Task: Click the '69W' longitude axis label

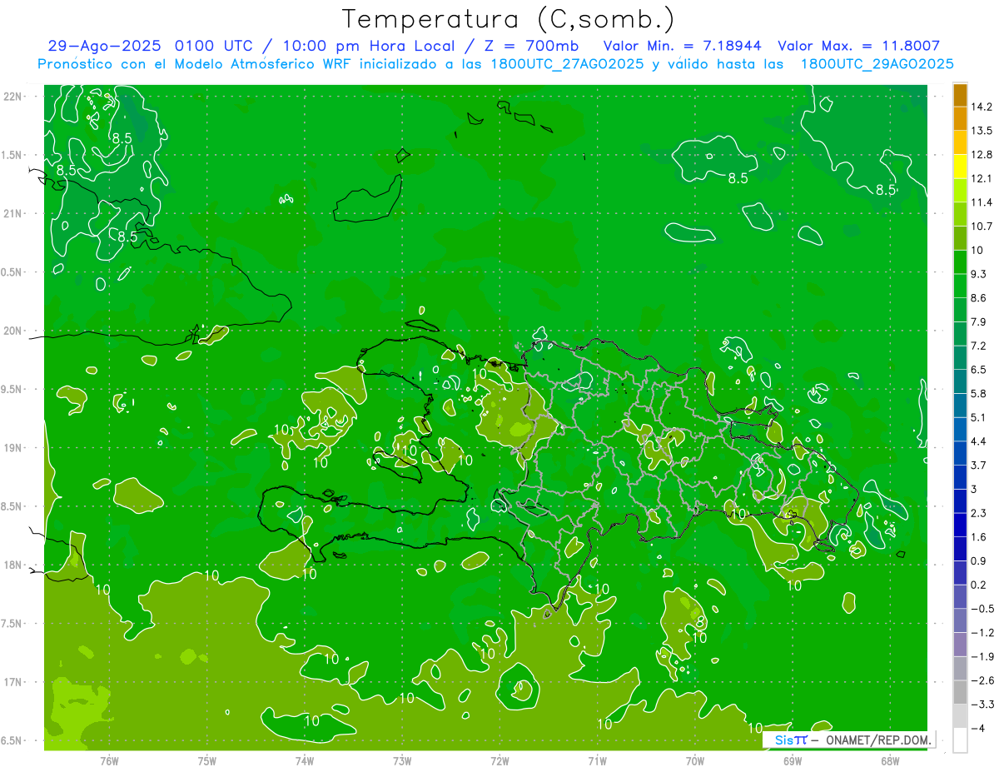Action: point(793,761)
